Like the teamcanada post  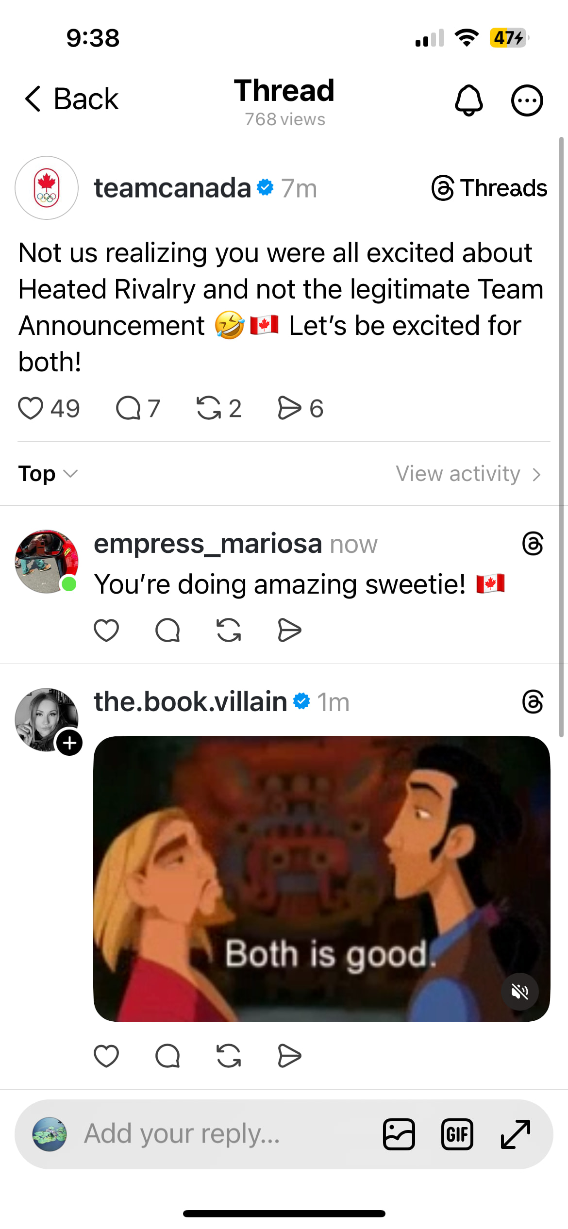tap(31, 408)
